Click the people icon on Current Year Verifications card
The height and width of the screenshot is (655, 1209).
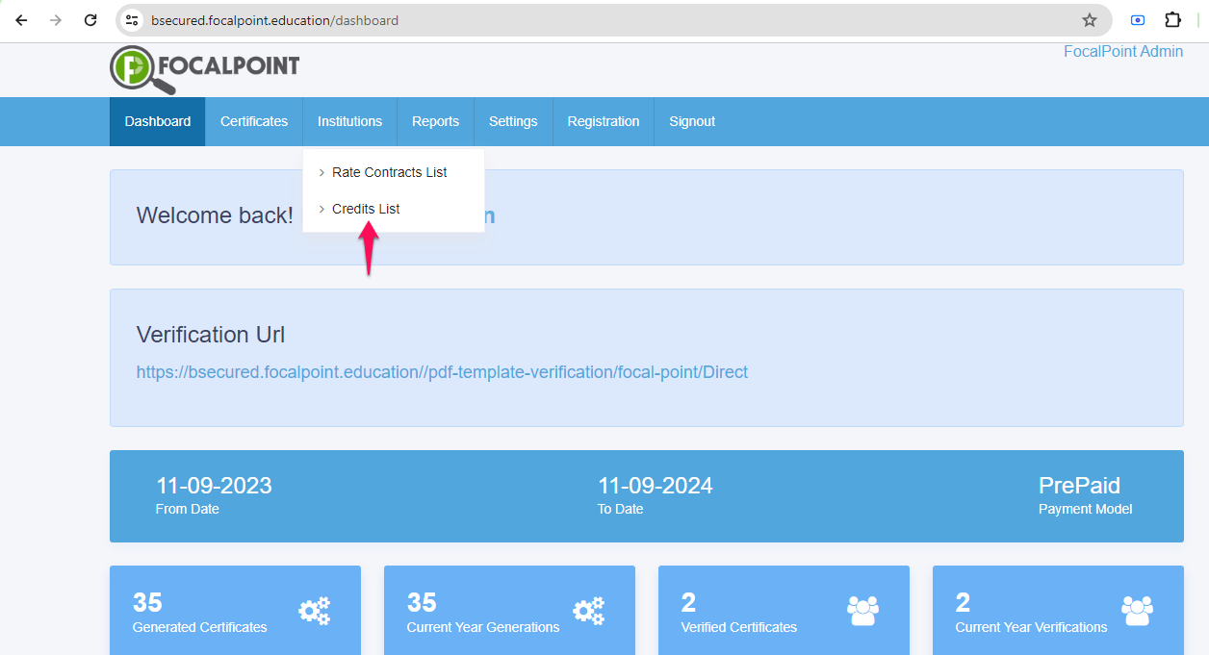coord(1137,610)
